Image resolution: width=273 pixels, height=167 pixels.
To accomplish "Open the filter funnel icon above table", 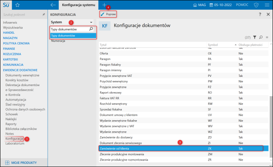I will (x=255, y=37).
